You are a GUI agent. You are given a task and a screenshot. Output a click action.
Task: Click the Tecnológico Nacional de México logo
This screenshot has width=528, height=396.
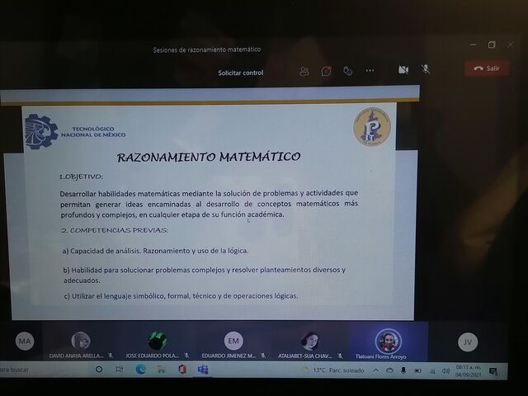[75, 132]
